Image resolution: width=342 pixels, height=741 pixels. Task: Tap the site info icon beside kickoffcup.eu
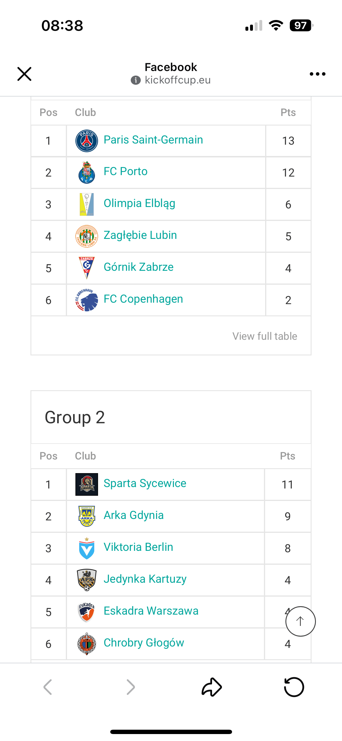pos(136,80)
